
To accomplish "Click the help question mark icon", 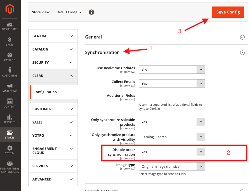I will [x=92, y=12].
